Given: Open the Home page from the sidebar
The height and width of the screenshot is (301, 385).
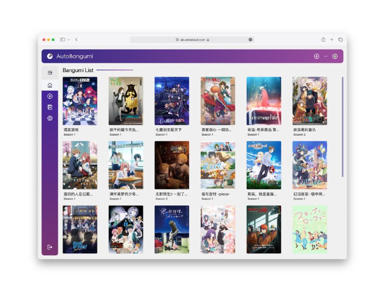Looking at the screenshot, I should [50, 85].
